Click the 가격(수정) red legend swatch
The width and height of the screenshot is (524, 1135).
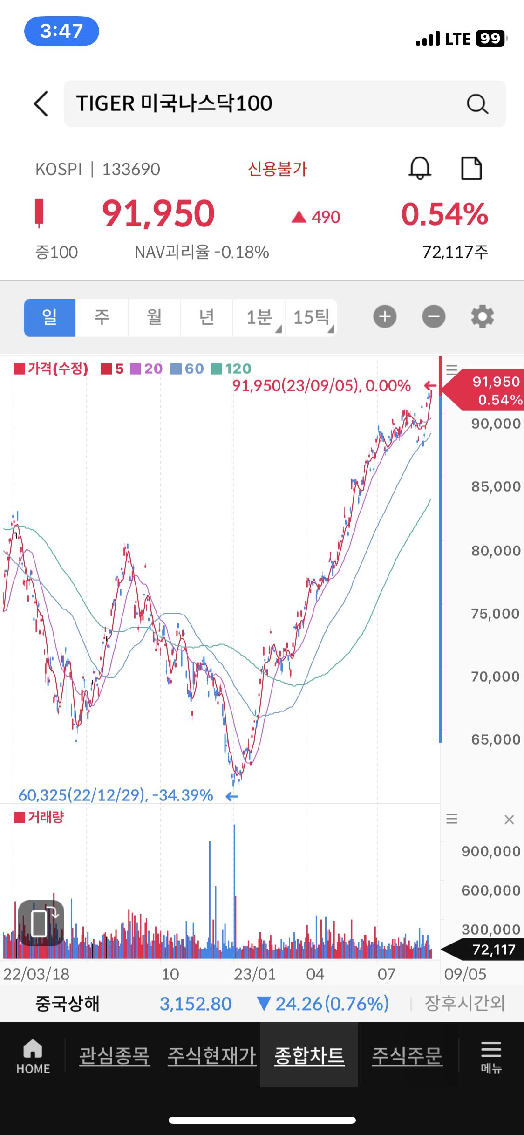pos(20,369)
